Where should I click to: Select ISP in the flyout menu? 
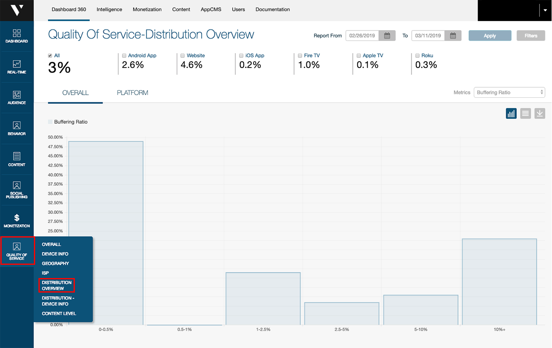45,273
